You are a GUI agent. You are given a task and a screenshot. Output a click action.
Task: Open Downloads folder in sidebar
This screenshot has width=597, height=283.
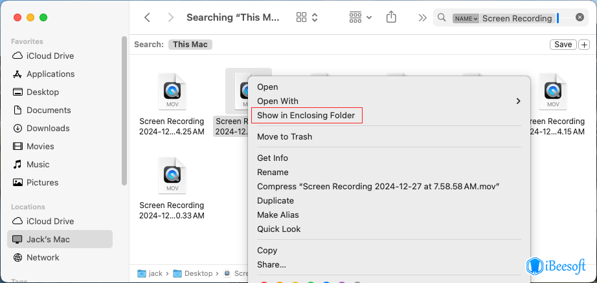tap(47, 129)
